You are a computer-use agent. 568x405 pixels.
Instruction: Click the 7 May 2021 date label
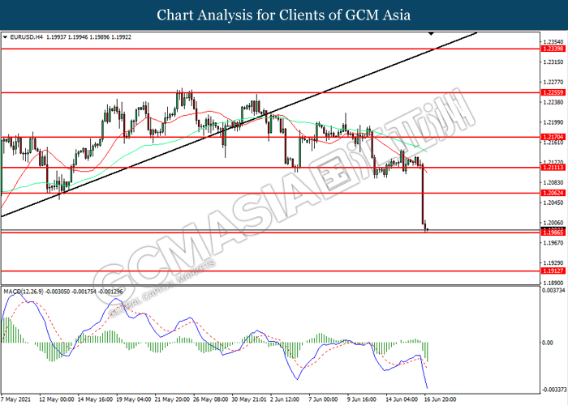tap(16, 399)
